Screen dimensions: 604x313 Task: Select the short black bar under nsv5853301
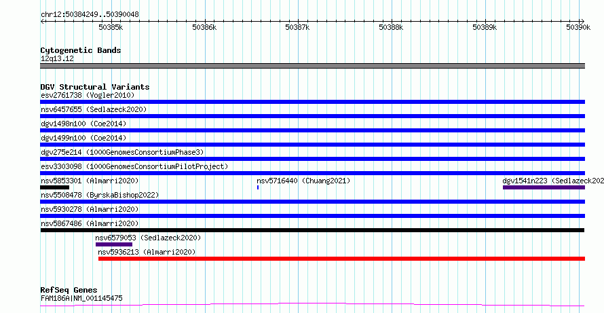[x=55, y=187]
